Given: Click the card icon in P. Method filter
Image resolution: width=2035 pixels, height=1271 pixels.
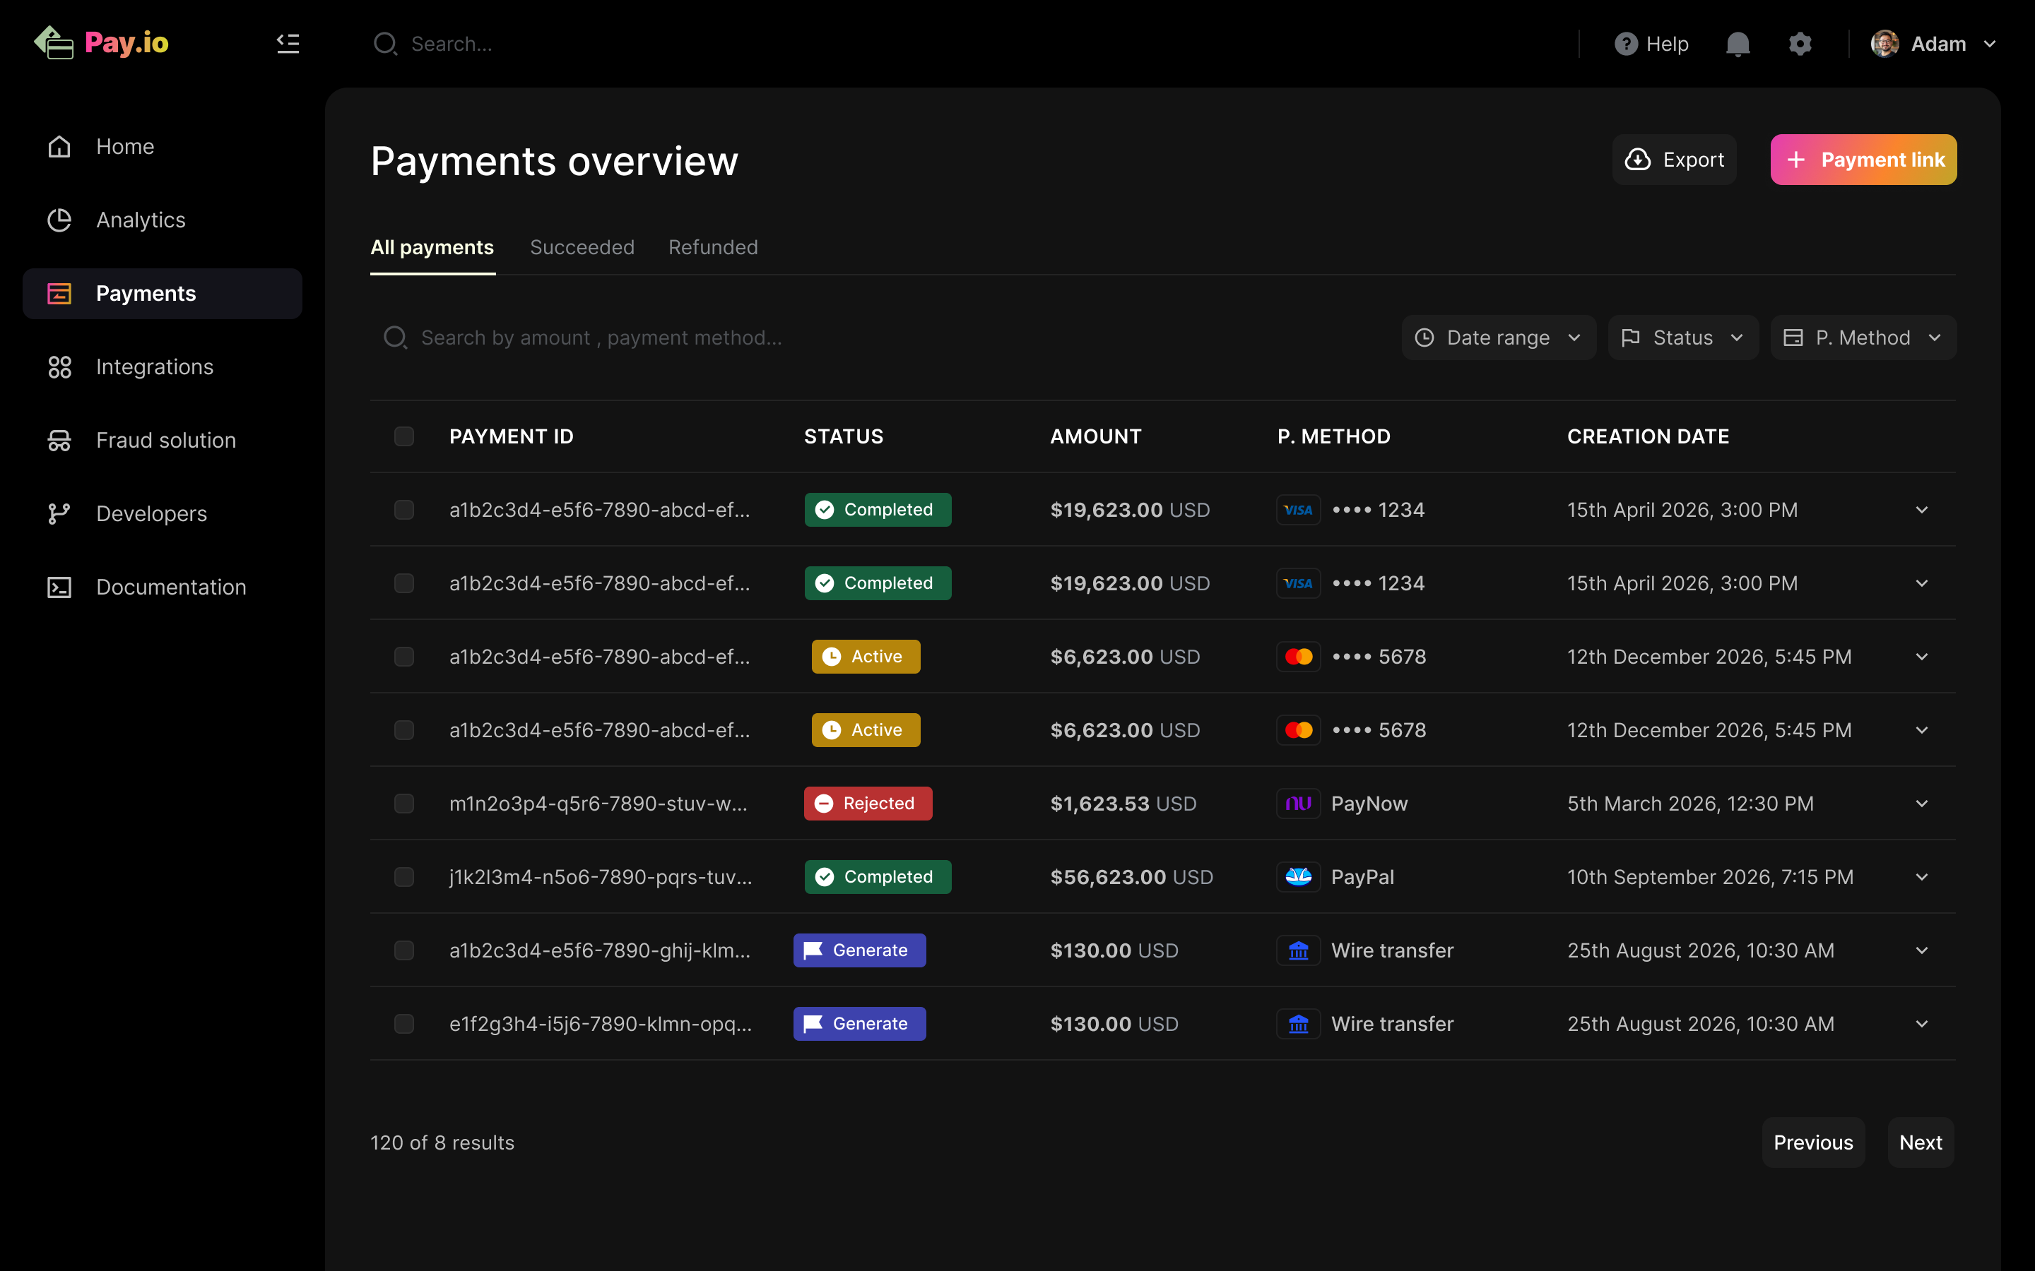Looking at the screenshot, I should (1793, 338).
